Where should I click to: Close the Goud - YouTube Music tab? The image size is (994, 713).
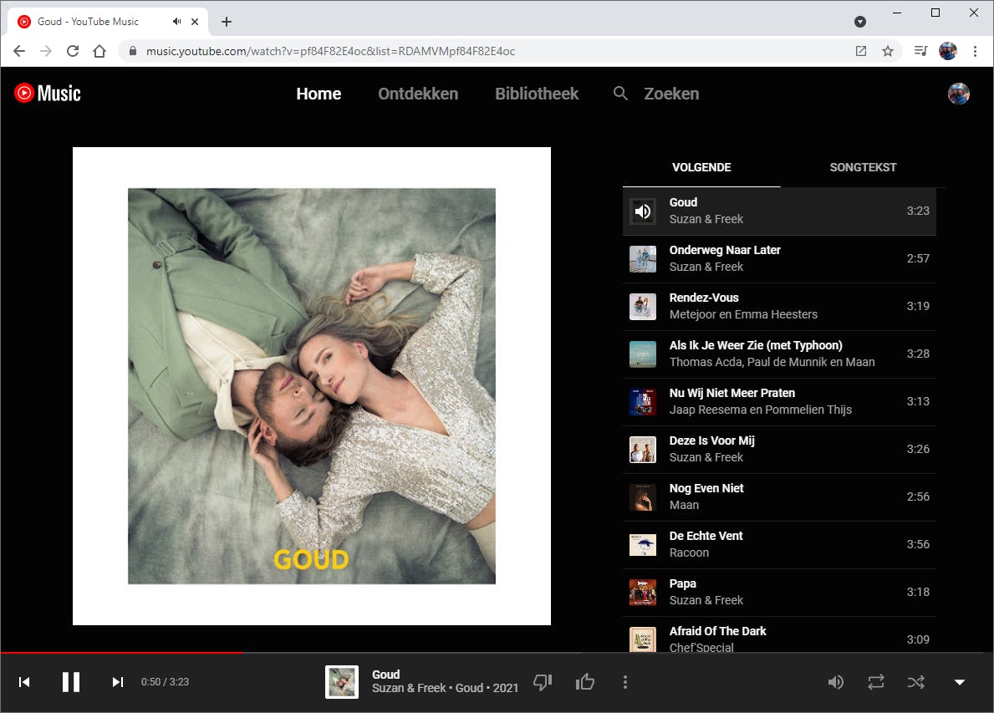click(195, 22)
